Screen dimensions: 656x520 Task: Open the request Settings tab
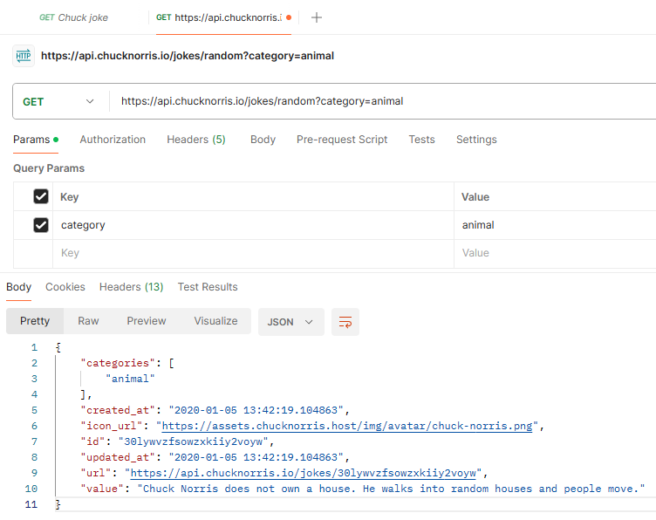[476, 140]
